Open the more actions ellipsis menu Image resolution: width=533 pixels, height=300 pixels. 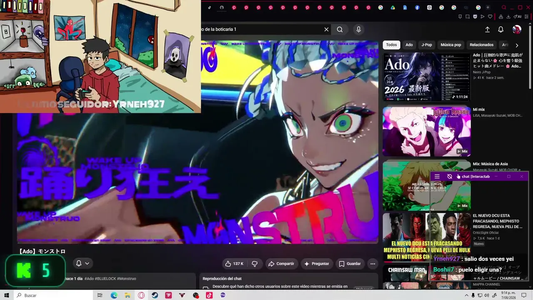point(373,264)
